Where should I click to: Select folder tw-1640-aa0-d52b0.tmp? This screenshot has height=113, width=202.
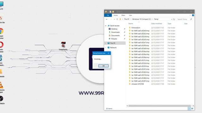point(140,31)
